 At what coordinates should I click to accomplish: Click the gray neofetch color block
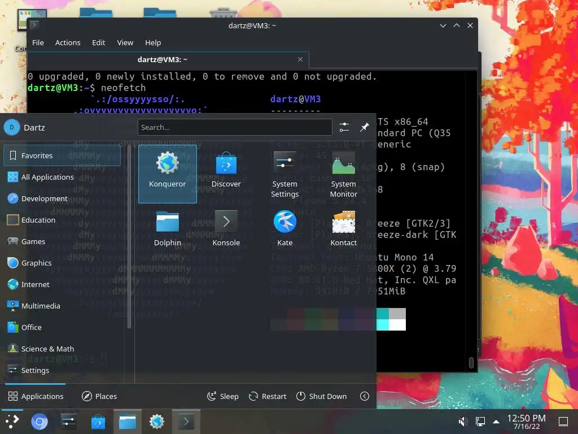tap(397, 314)
